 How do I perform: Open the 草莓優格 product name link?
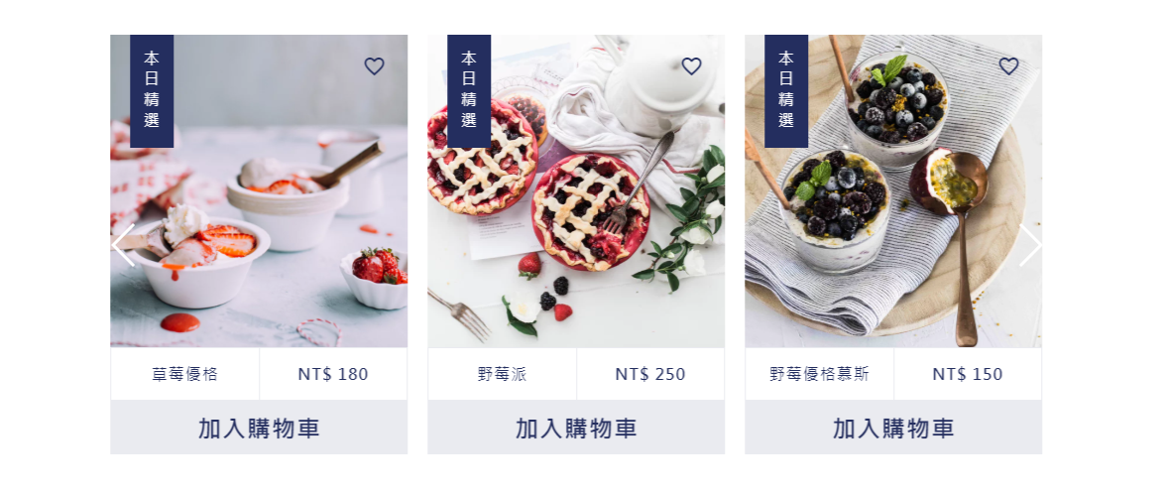(185, 374)
